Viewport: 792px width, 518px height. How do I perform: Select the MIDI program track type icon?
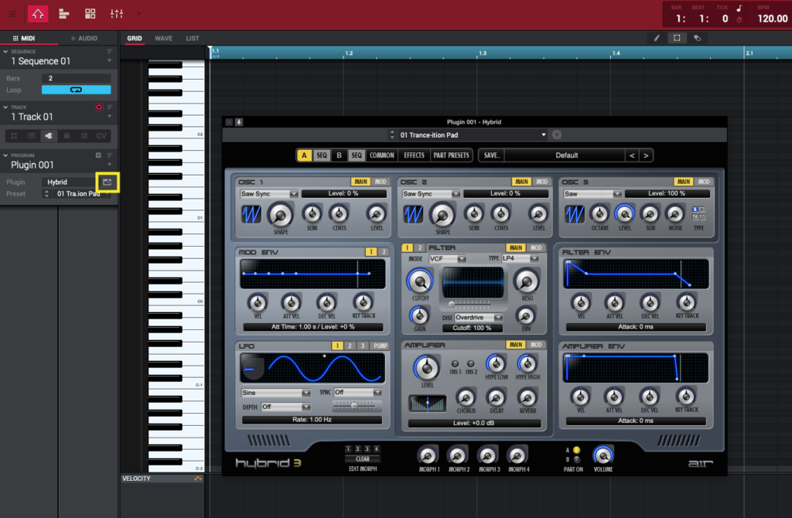point(67,136)
